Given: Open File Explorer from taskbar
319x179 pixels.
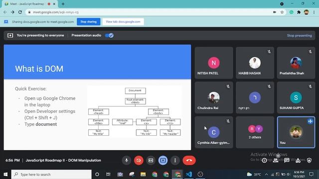Looking at the screenshot, I should [x=143, y=175].
